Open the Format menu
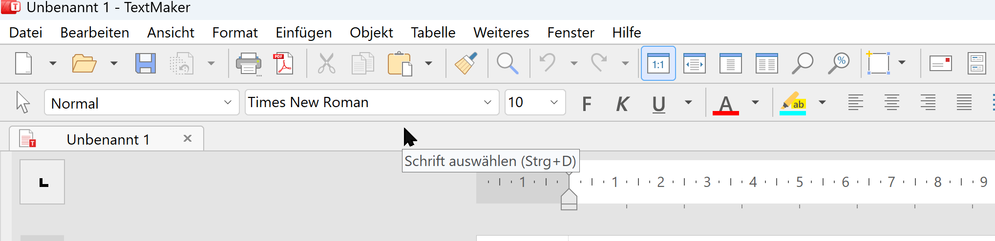The width and height of the screenshot is (995, 241). coord(235,33)
